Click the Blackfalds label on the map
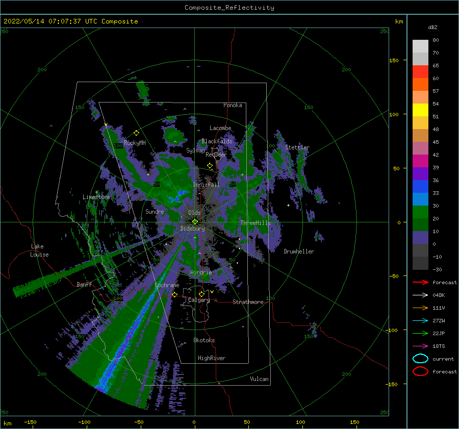459x429 pixels. click(x=217, y=141)
